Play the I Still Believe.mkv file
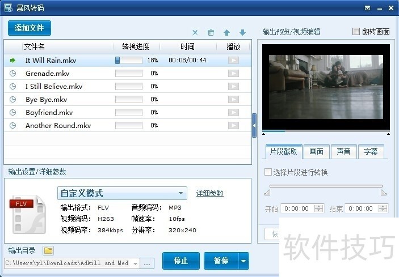399x277 pixels. click(x=233, y=86)
